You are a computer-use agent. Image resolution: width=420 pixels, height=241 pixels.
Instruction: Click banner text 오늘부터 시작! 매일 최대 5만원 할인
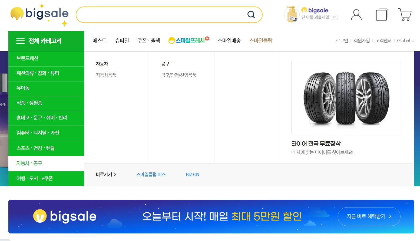coord(222,216)
